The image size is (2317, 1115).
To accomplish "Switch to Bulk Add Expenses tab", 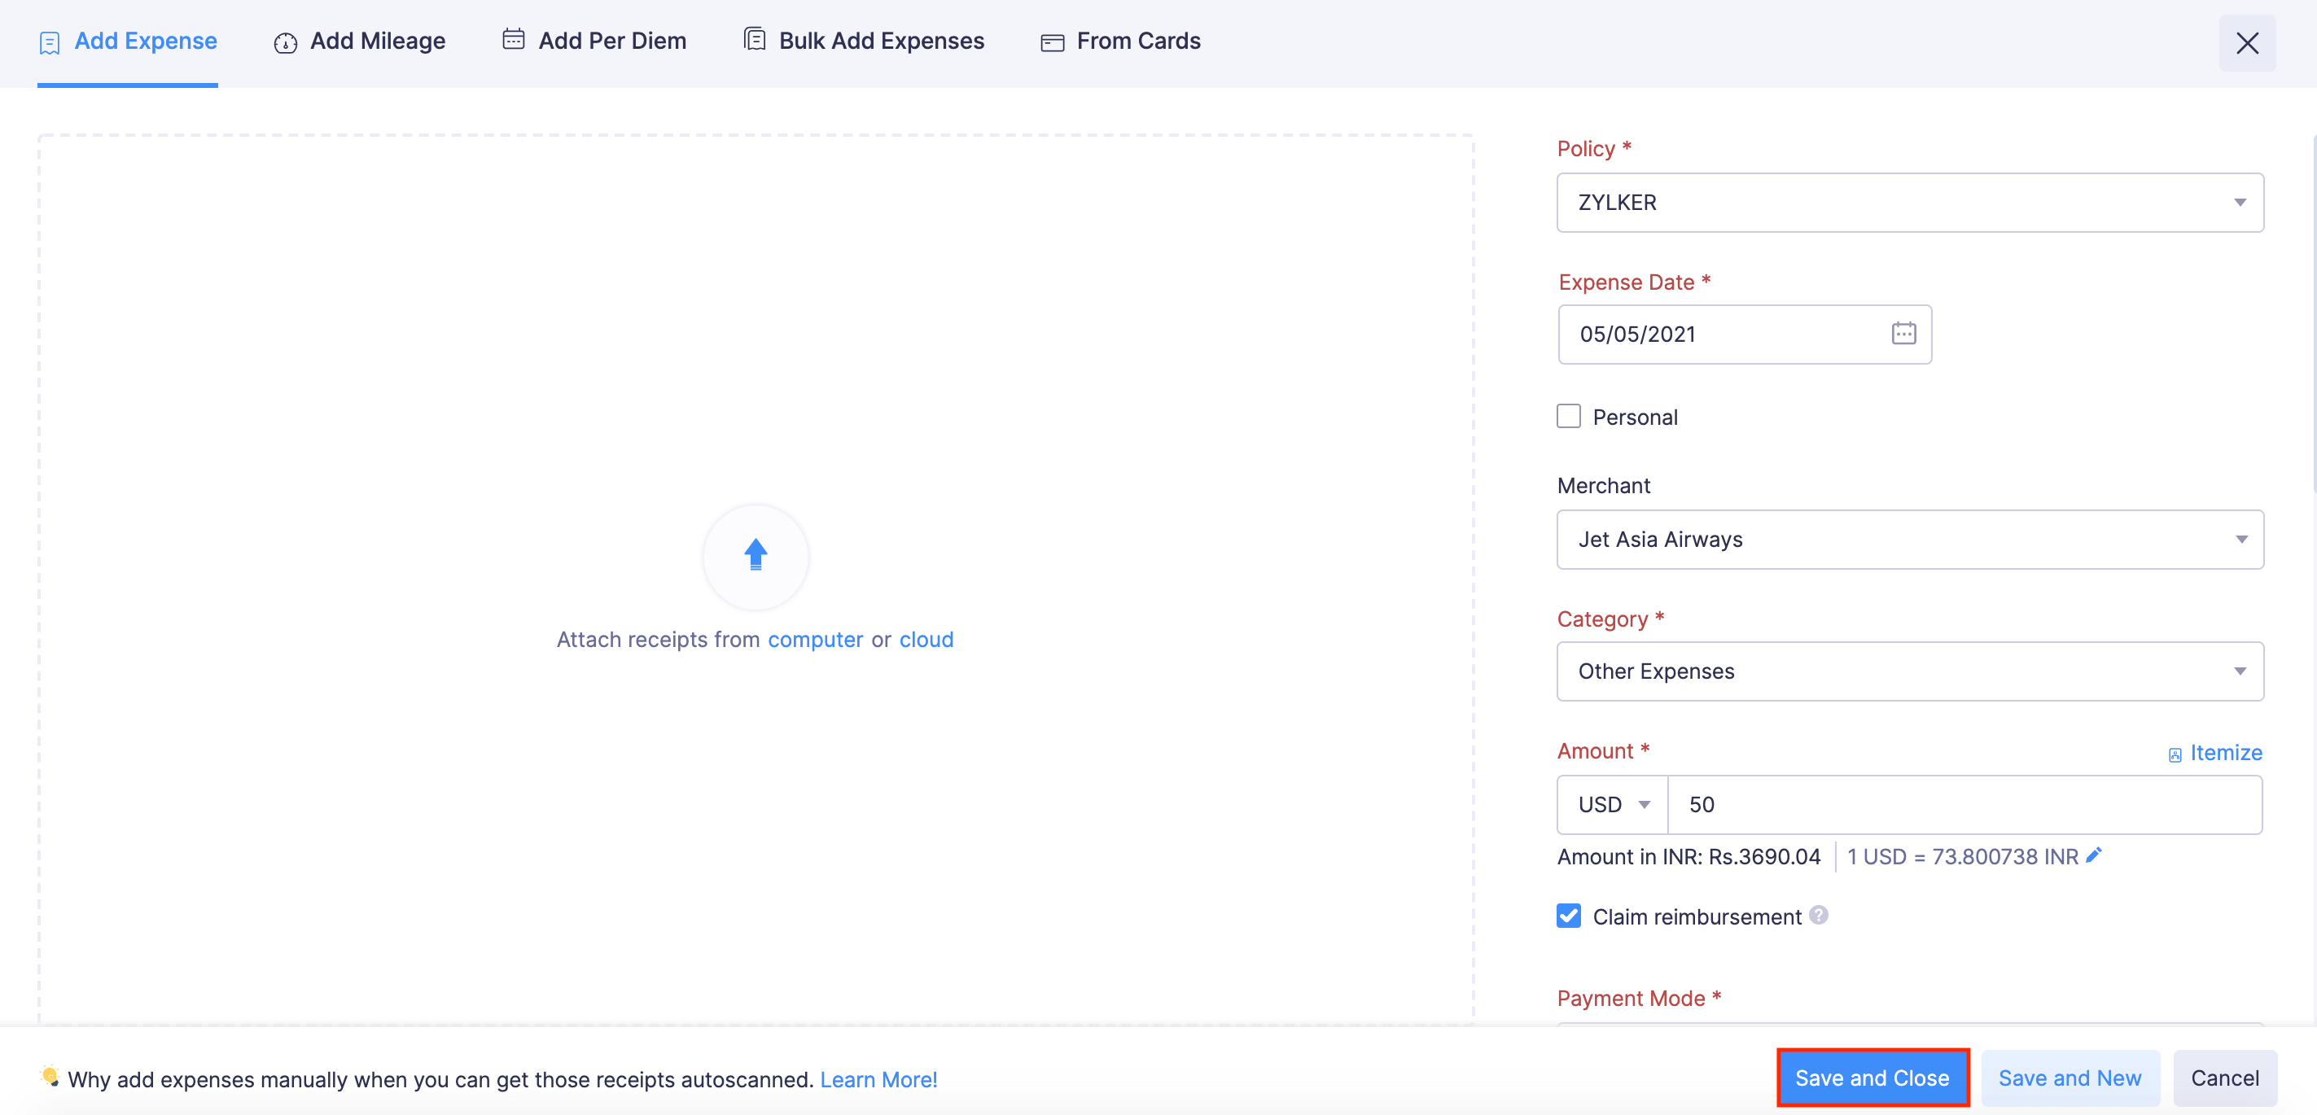I will [x=864, y=42].
